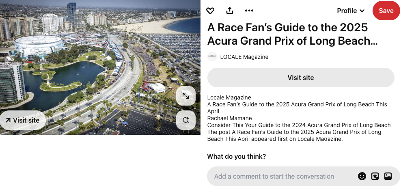
Task: Attach a photo using comment image icon
Action: 388,176
